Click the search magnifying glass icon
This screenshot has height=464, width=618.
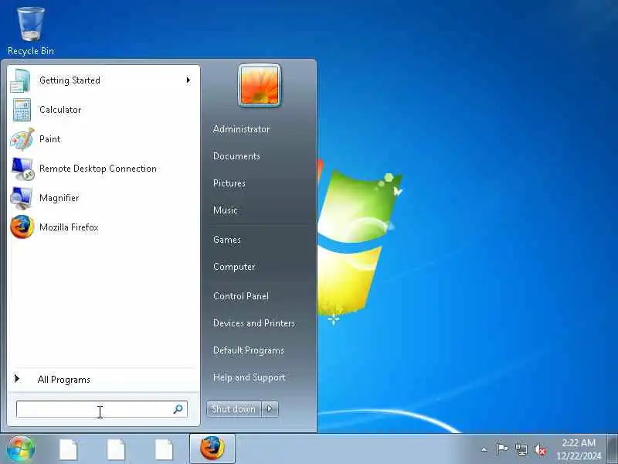click(x=178, y=409)
